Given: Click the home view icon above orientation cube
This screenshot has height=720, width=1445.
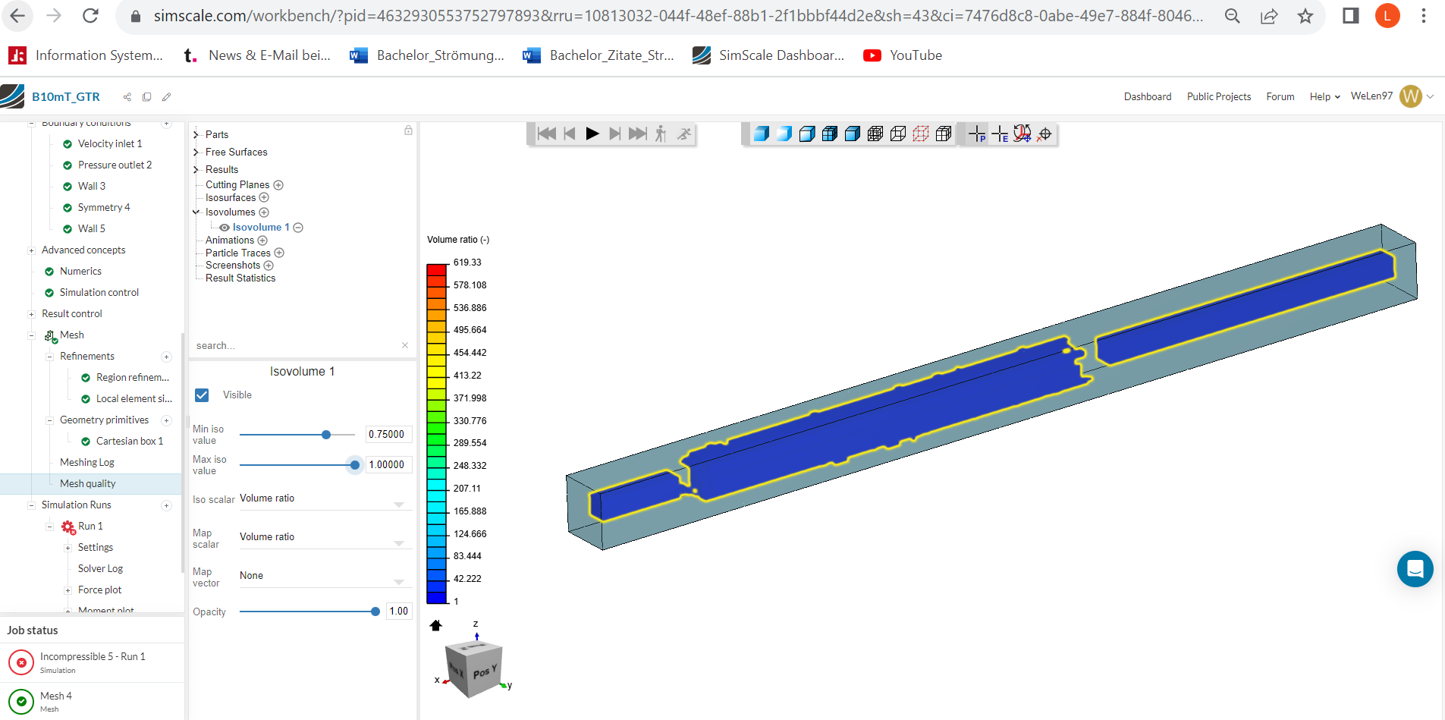Looking at the screenshot, I should [435, 626].
